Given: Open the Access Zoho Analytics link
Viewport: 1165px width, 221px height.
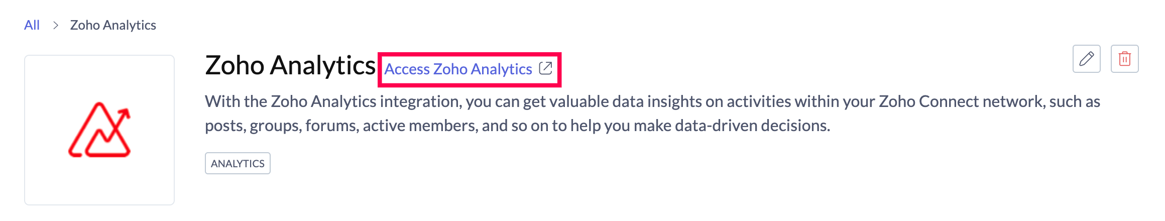Looking at the screenshot, I should 458,69.
